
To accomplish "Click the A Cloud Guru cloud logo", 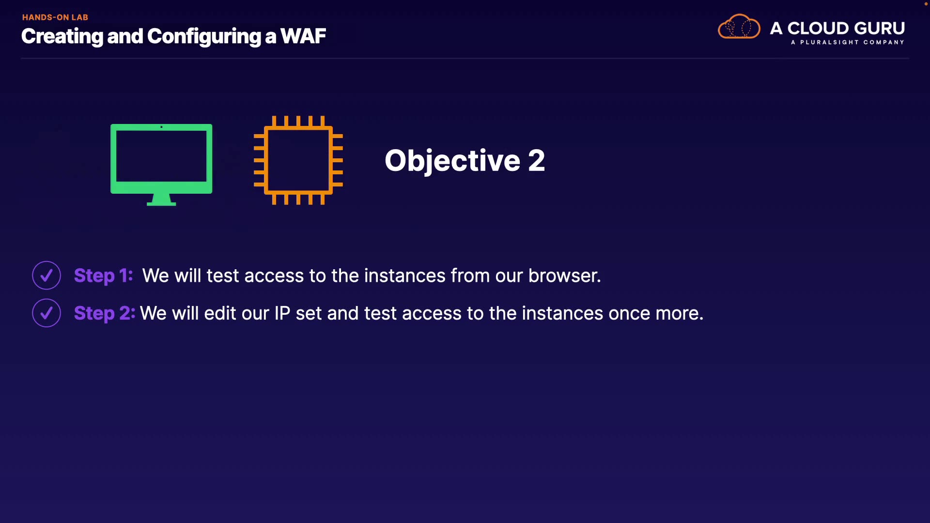I will (739, 27).
